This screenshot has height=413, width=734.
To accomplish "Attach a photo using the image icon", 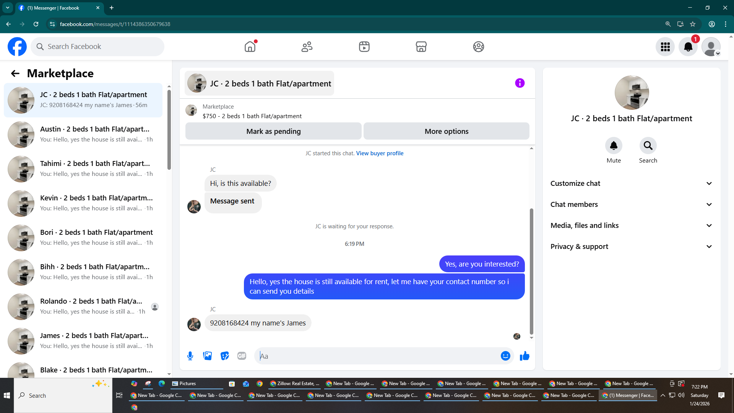I will tap(207, 356).
